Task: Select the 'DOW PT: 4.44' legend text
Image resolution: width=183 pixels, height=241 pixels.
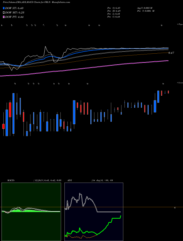Action: point(14,17)
